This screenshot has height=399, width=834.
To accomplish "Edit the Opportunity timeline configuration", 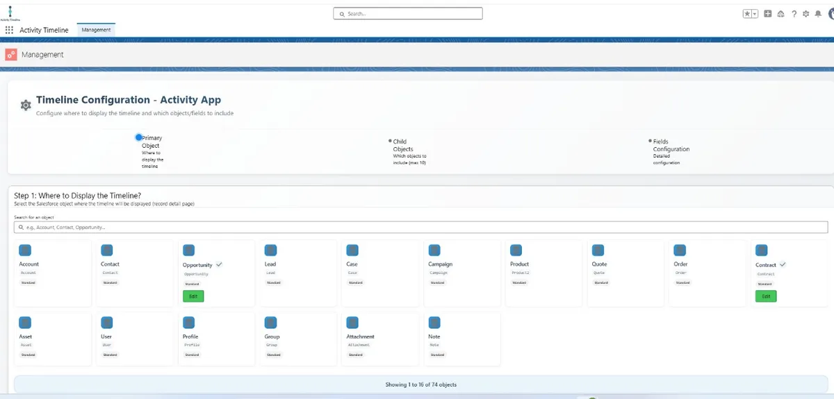I will [193, 296].
